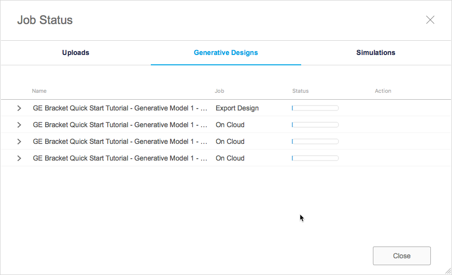Click the third row's status progress bar
Screen dimensions: 452x275
[x=315, y=141]
